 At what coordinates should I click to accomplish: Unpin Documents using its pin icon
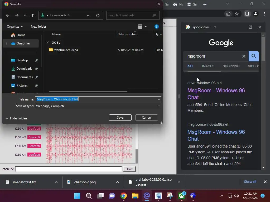click(36, 77)
